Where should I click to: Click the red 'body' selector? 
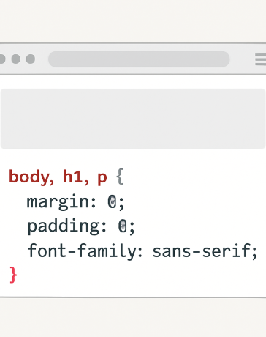pyautogui.click(x=29, y=177)
